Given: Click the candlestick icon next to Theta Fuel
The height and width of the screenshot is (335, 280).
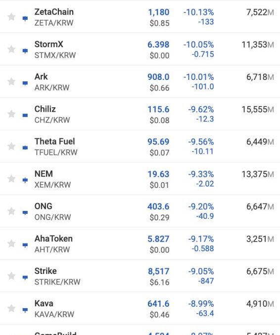Looking at the screenshot, I should coord(25,147).
